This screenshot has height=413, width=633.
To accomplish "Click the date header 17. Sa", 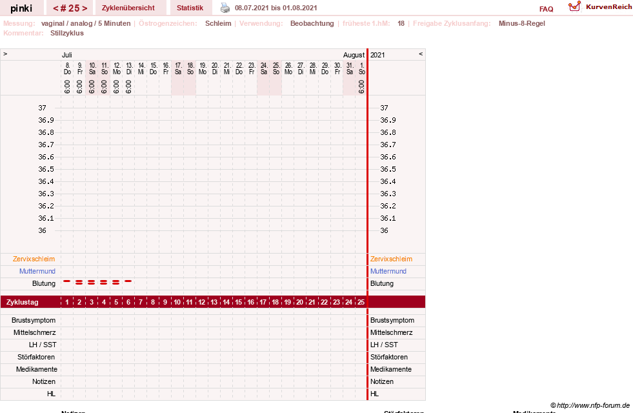I will click(x=178, y=68).
